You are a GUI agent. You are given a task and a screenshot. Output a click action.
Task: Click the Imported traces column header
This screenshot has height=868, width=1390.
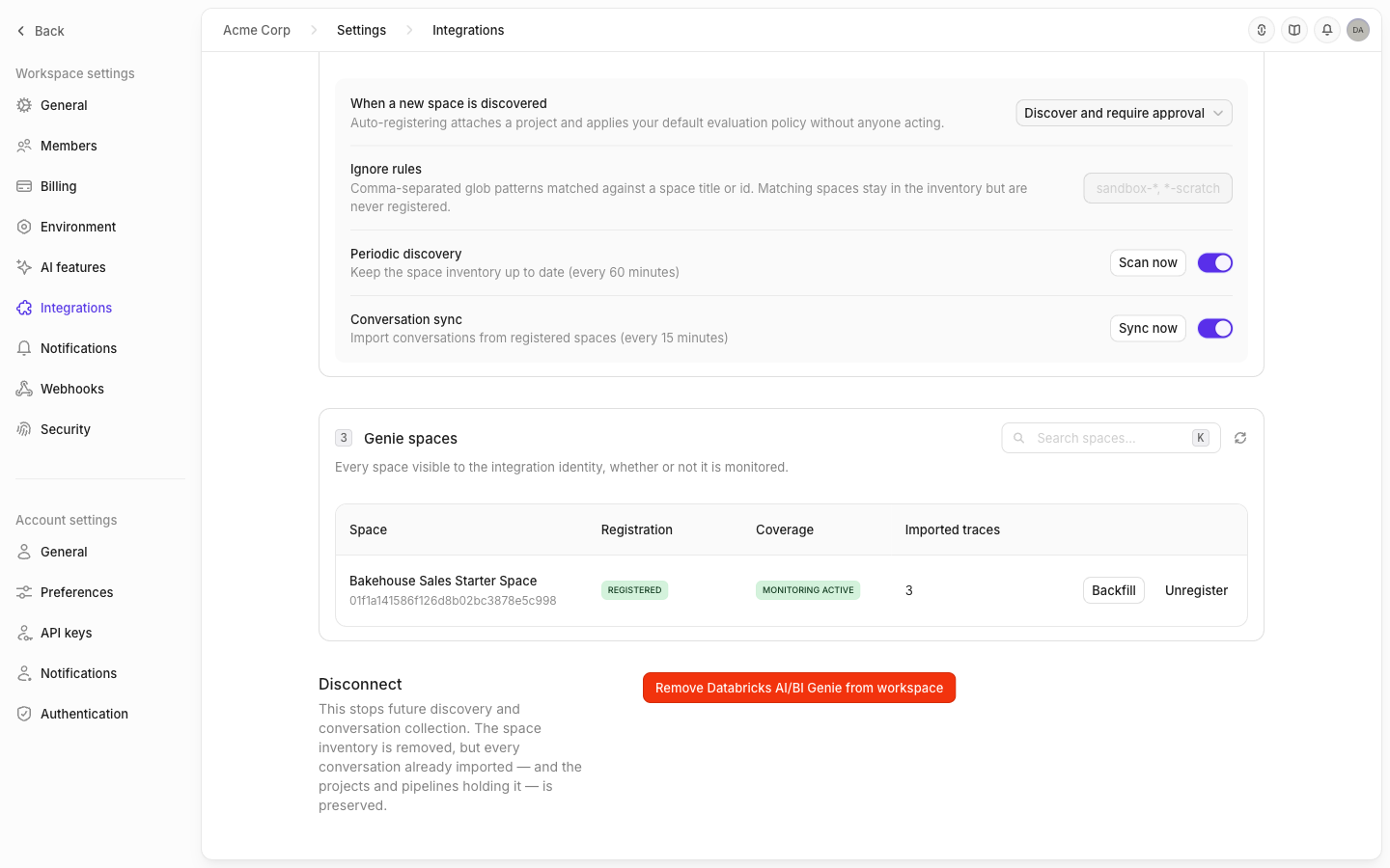[x=953, y=529]
